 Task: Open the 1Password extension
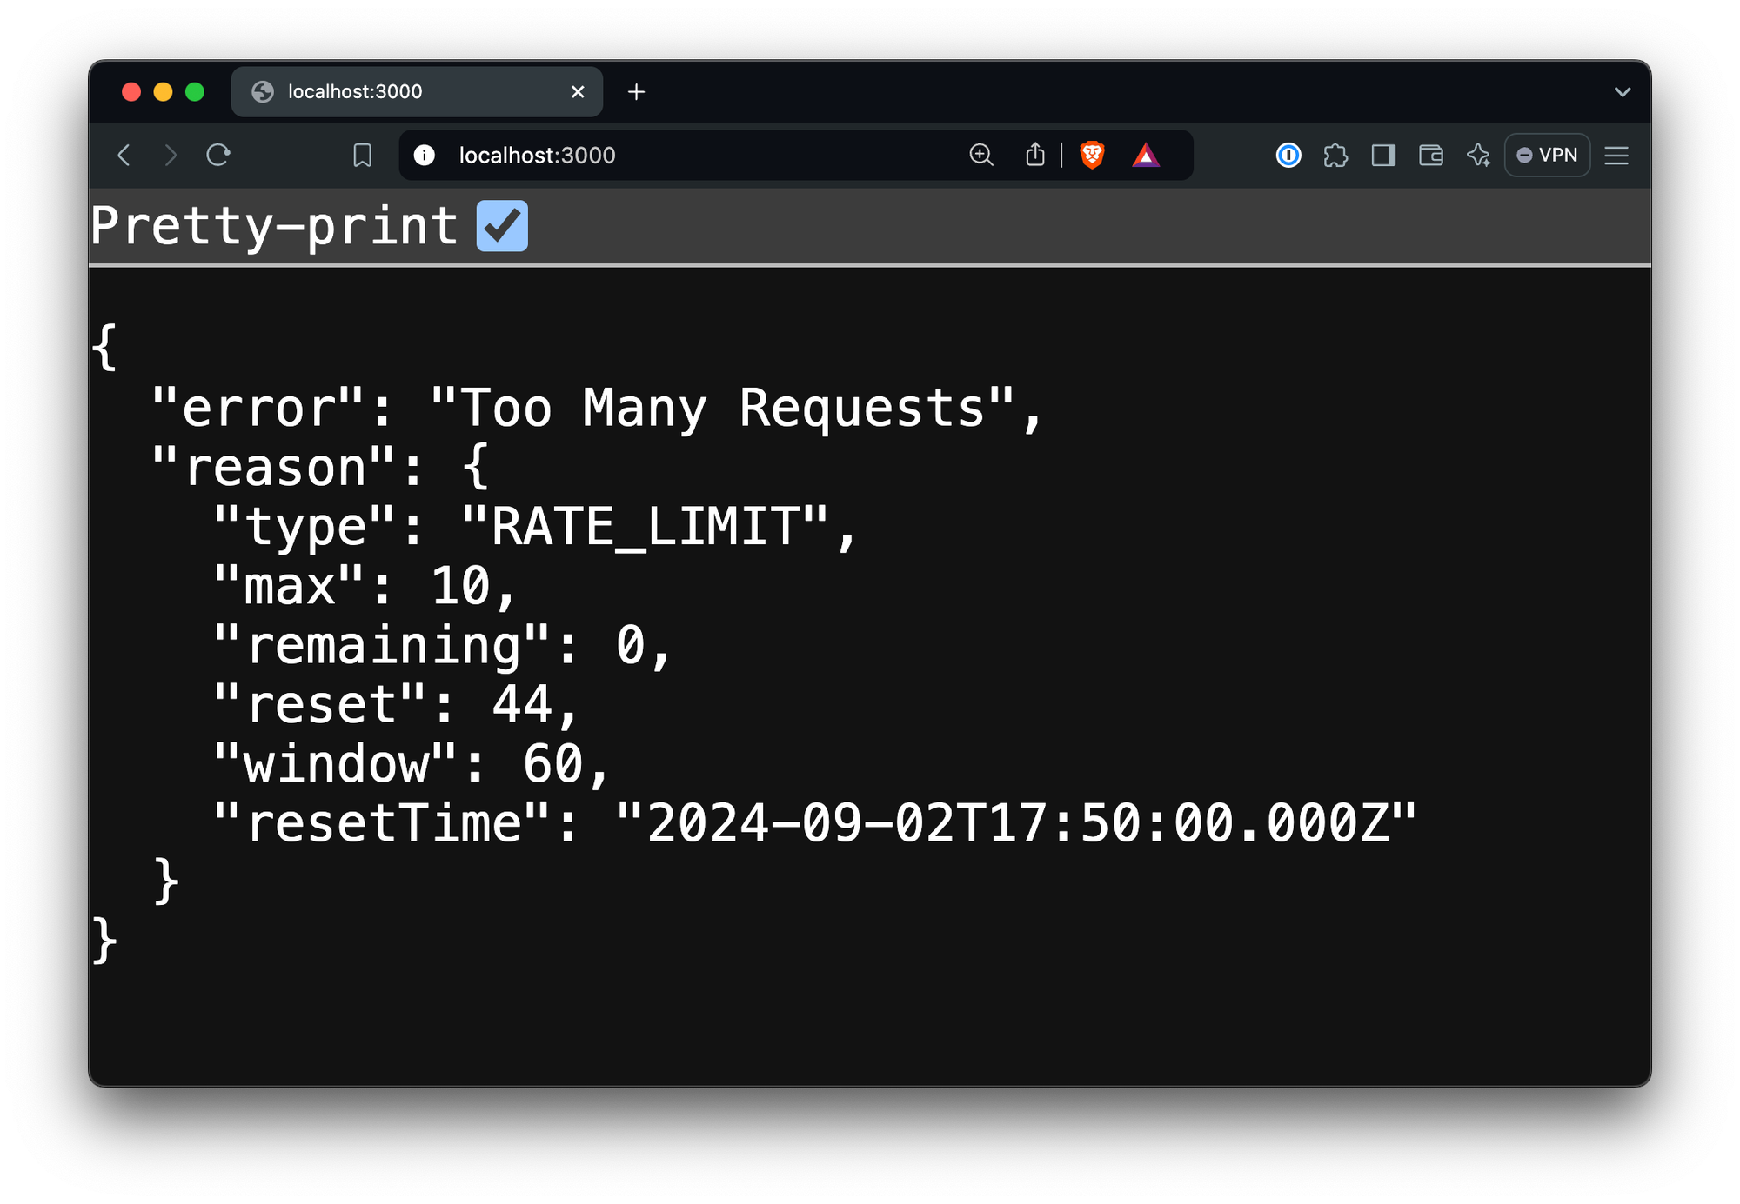(x=1288, y=156)
